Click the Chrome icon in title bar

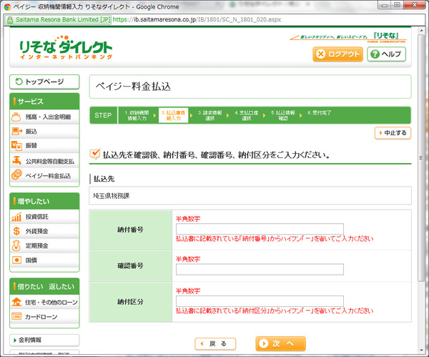tap(7, 7)
